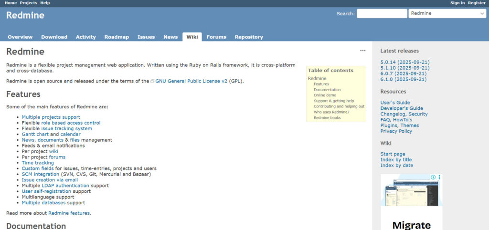The height and width of the screenshot is (230, 489).
Task: Open the Custom fields link
Action: pos(38,168)
